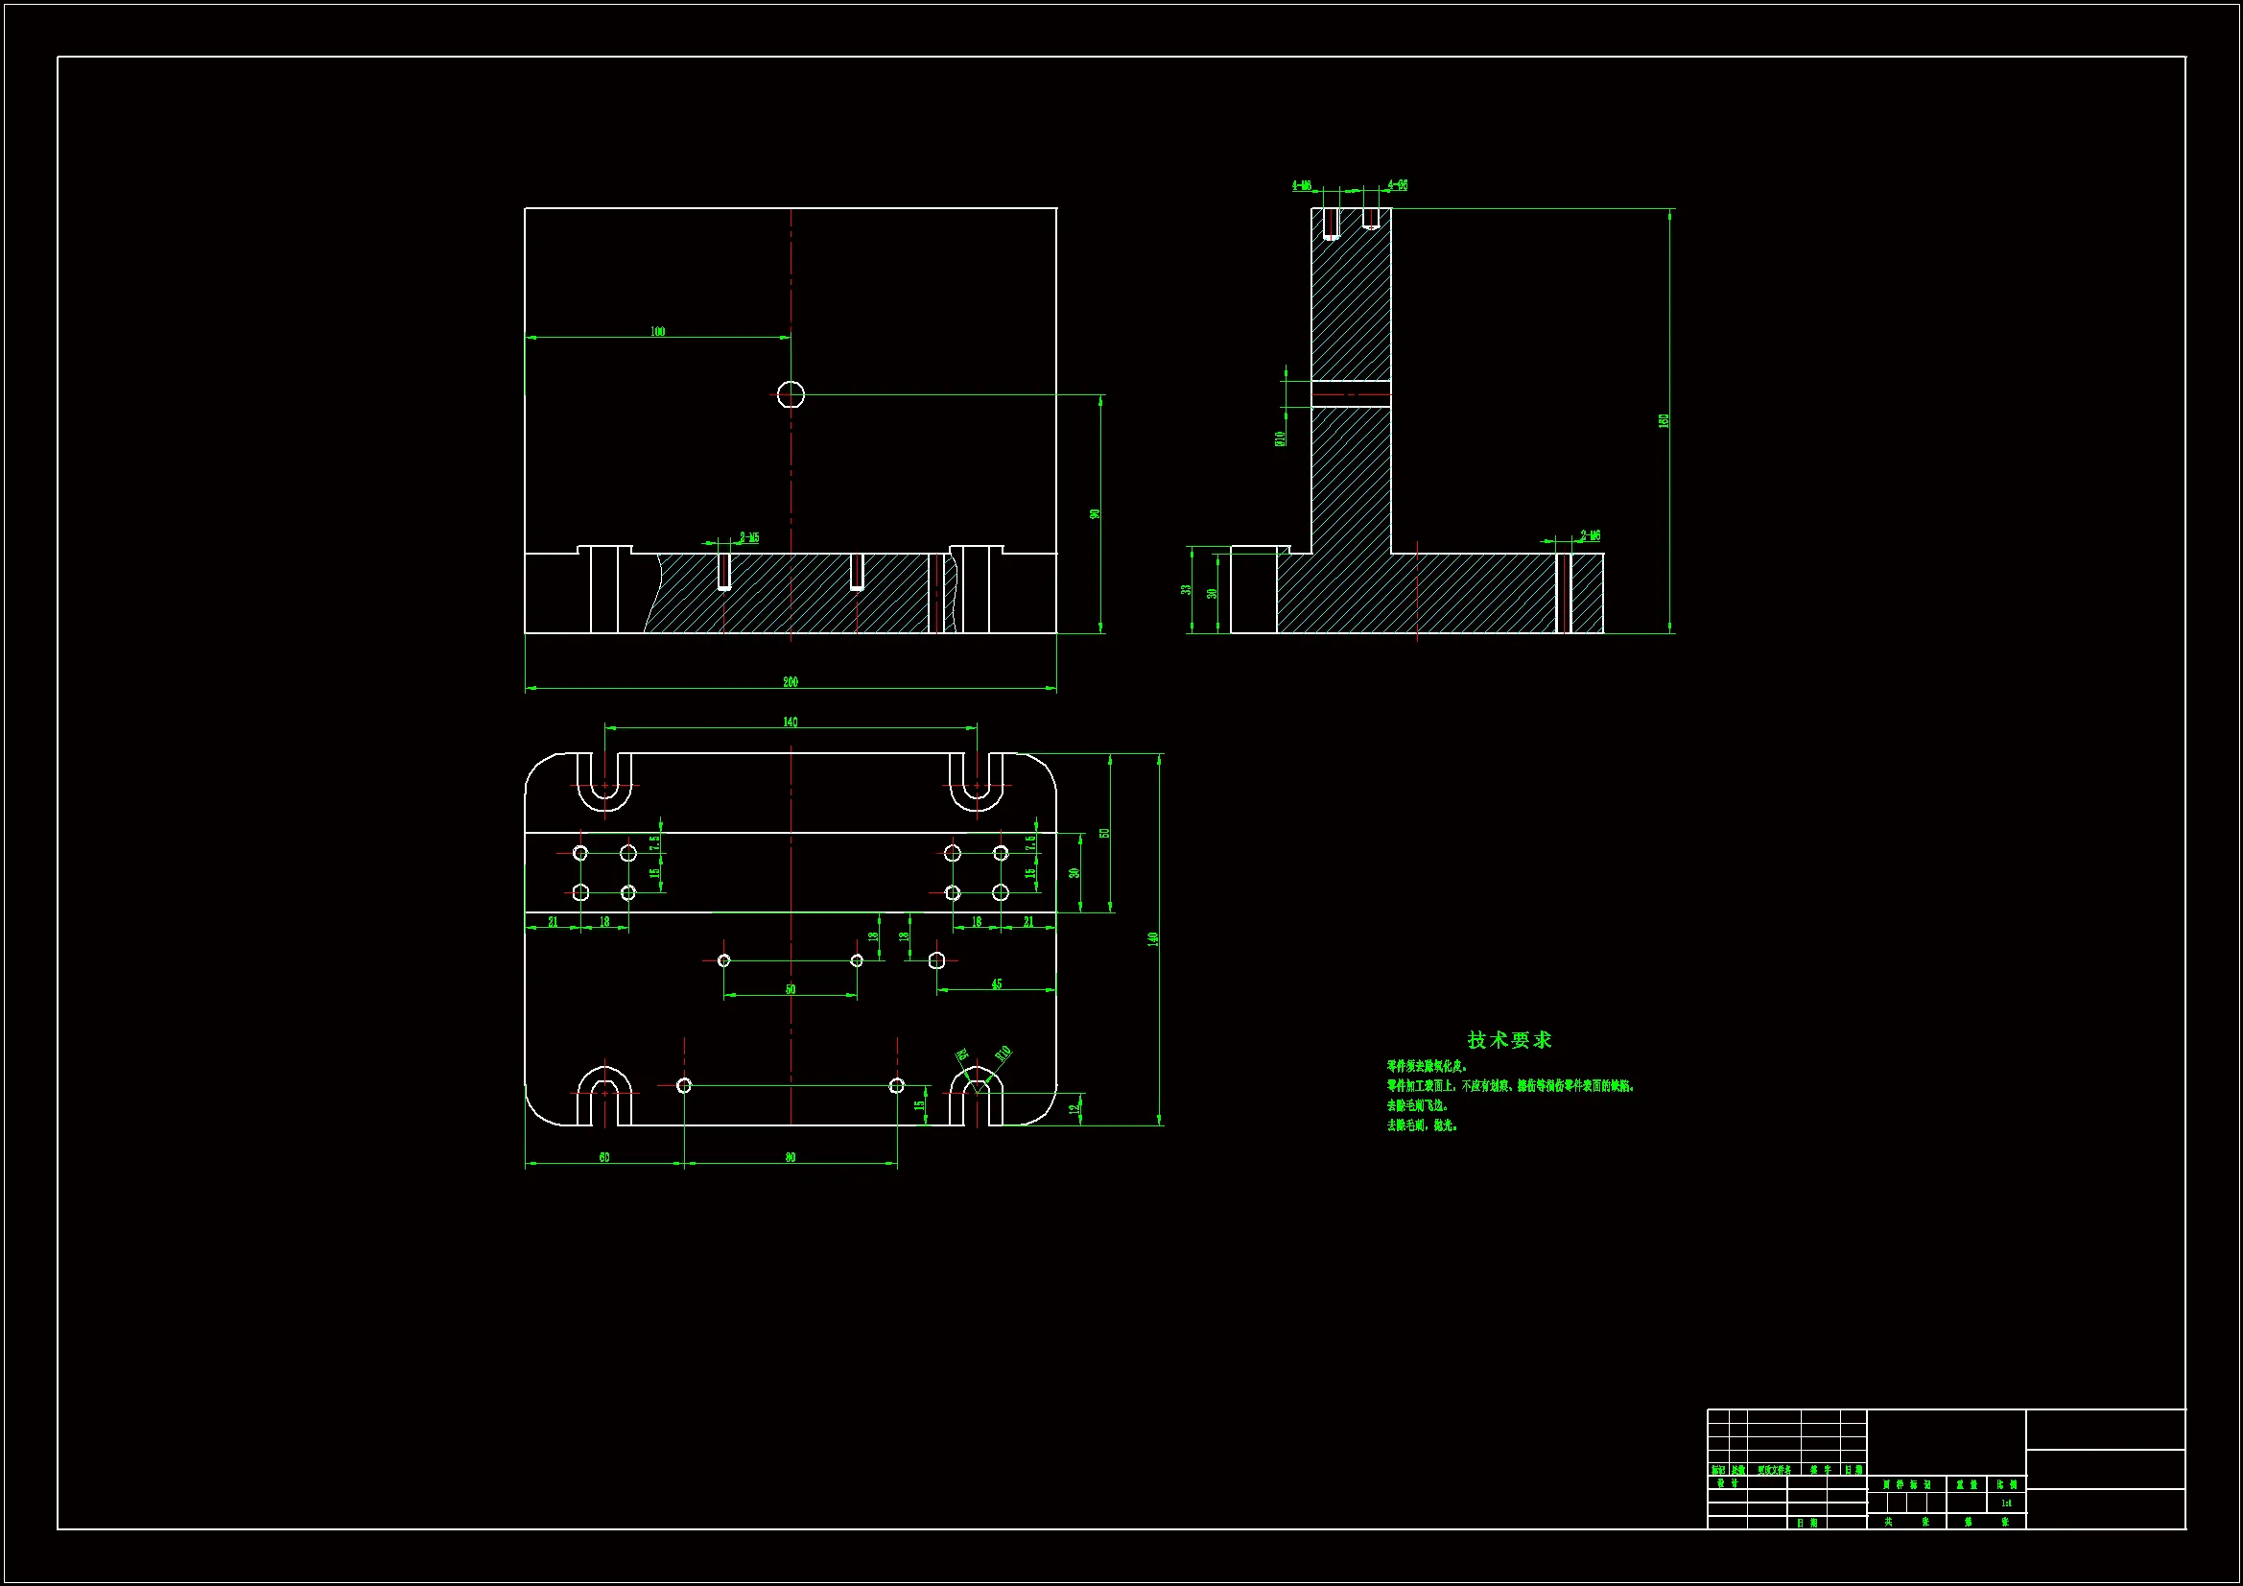
Task: Click the circular hole in the front view
Action: (x=791, y=394)
